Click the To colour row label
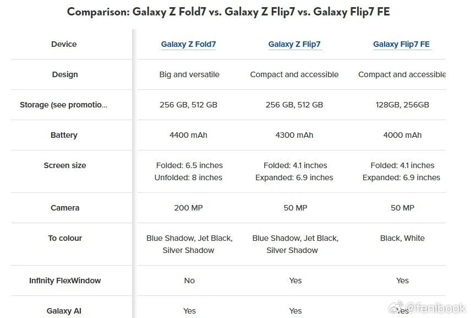Viewport: 471px width, 318px height. click(x=65, y=238)
